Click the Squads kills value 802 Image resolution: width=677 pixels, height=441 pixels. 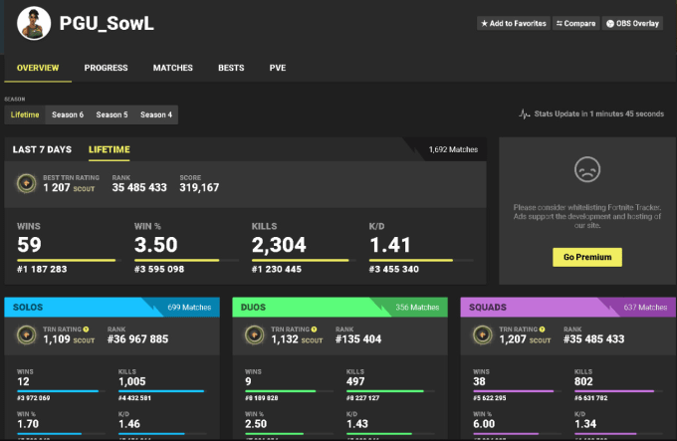(583, 381)
